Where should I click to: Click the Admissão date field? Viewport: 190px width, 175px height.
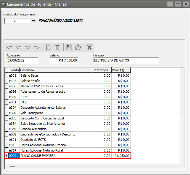pyautogui.click(x=22, y=60)
